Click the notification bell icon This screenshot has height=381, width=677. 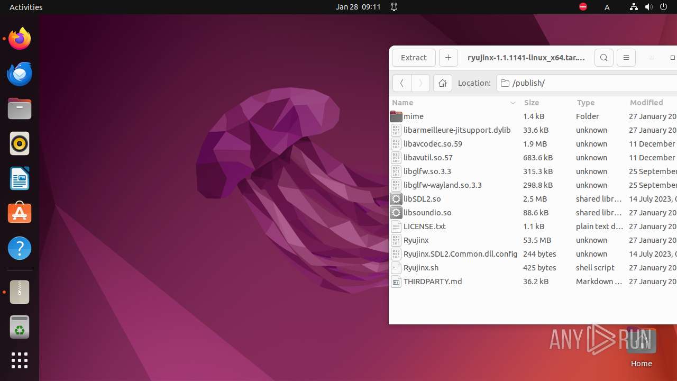[x=394, y=7]
